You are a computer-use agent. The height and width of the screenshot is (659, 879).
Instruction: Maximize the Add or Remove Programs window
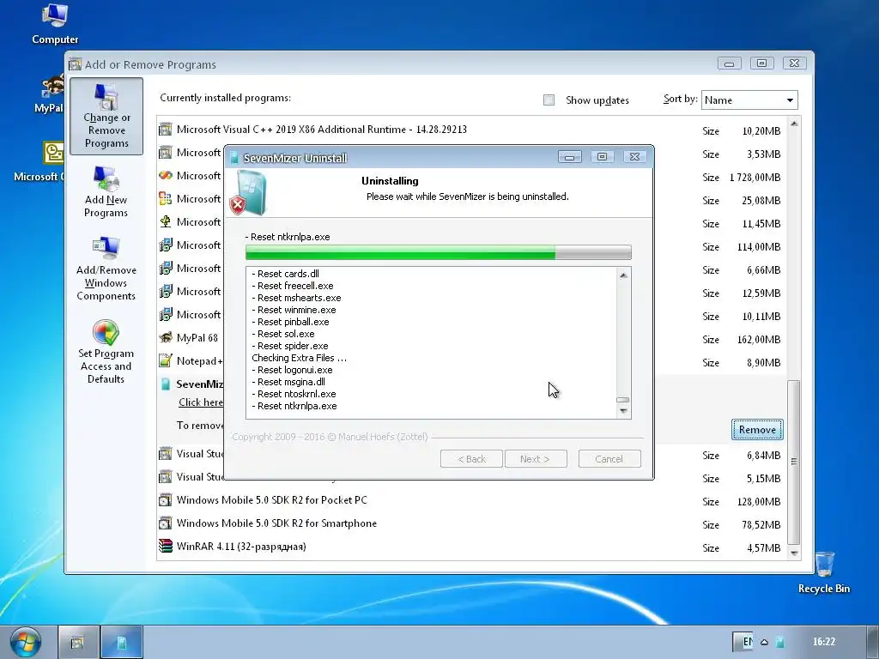[x=761, y=63]
